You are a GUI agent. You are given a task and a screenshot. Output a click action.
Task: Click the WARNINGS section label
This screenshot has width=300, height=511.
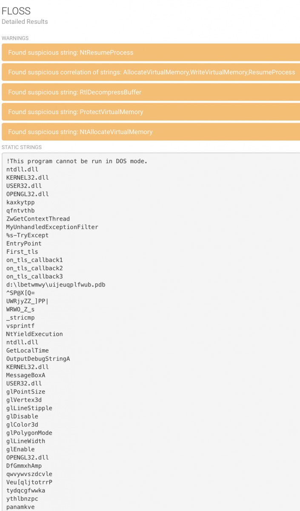(15, 38)
